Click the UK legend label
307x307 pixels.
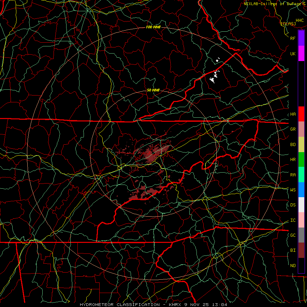click(293, 54)
